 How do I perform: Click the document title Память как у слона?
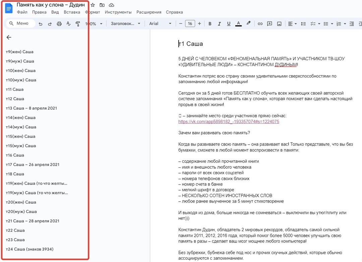(51, 5)
